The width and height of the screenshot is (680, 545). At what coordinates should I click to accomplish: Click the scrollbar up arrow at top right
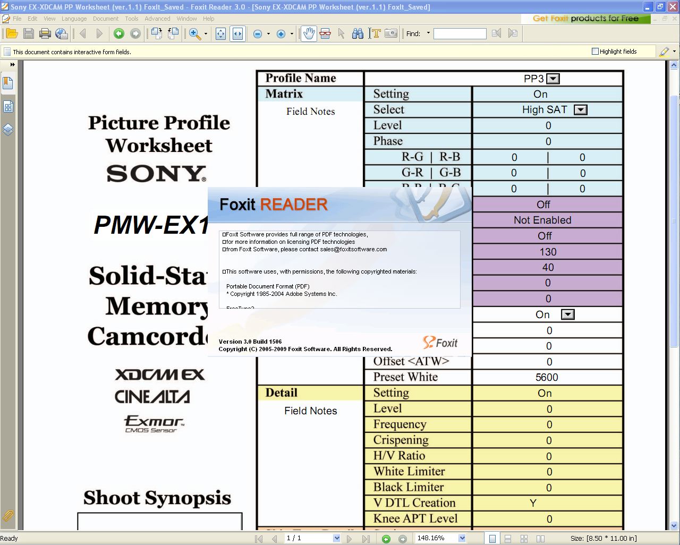tap(674, 65)
